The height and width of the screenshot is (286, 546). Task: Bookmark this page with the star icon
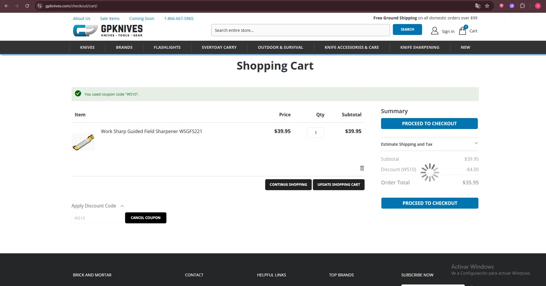pyautogui.click(x=487, y=6)
